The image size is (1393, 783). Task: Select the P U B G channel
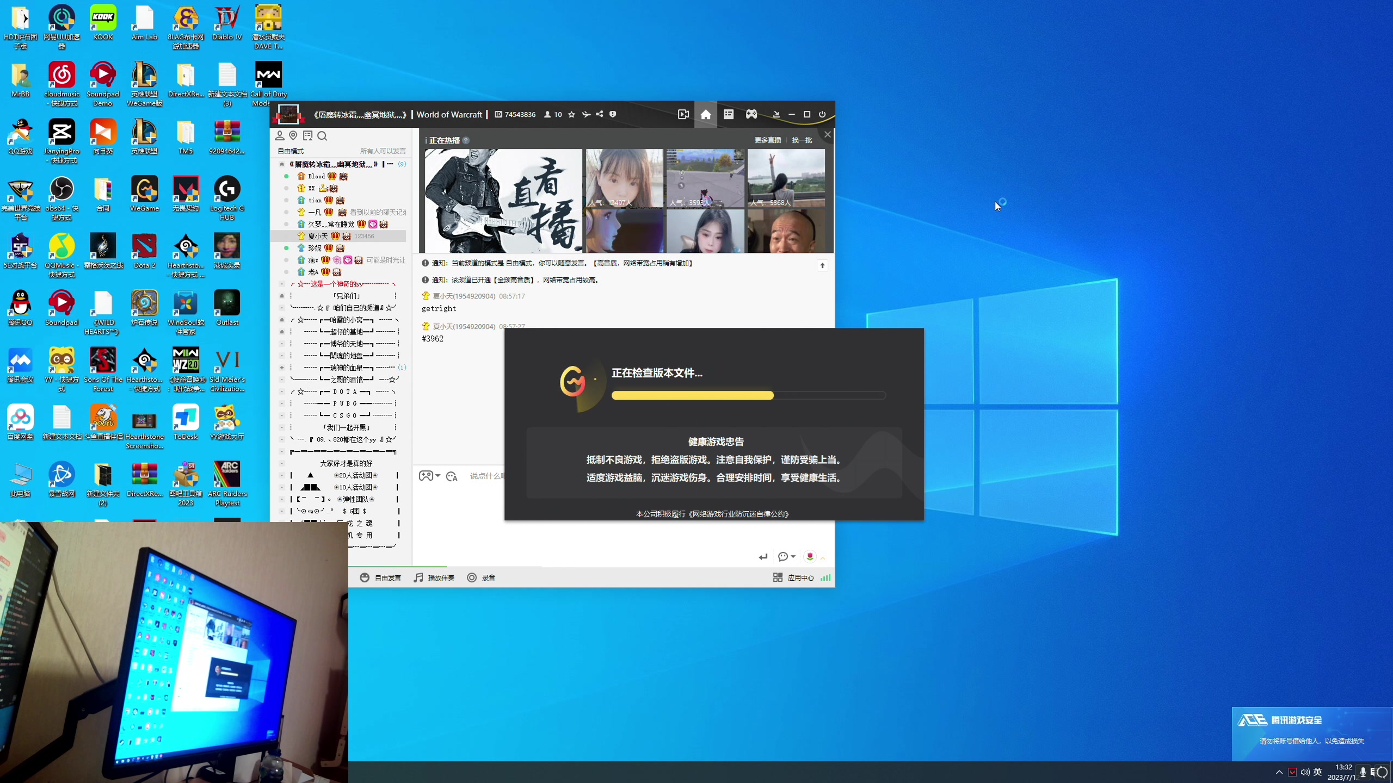pyautogui.click(x=344, y=403)
